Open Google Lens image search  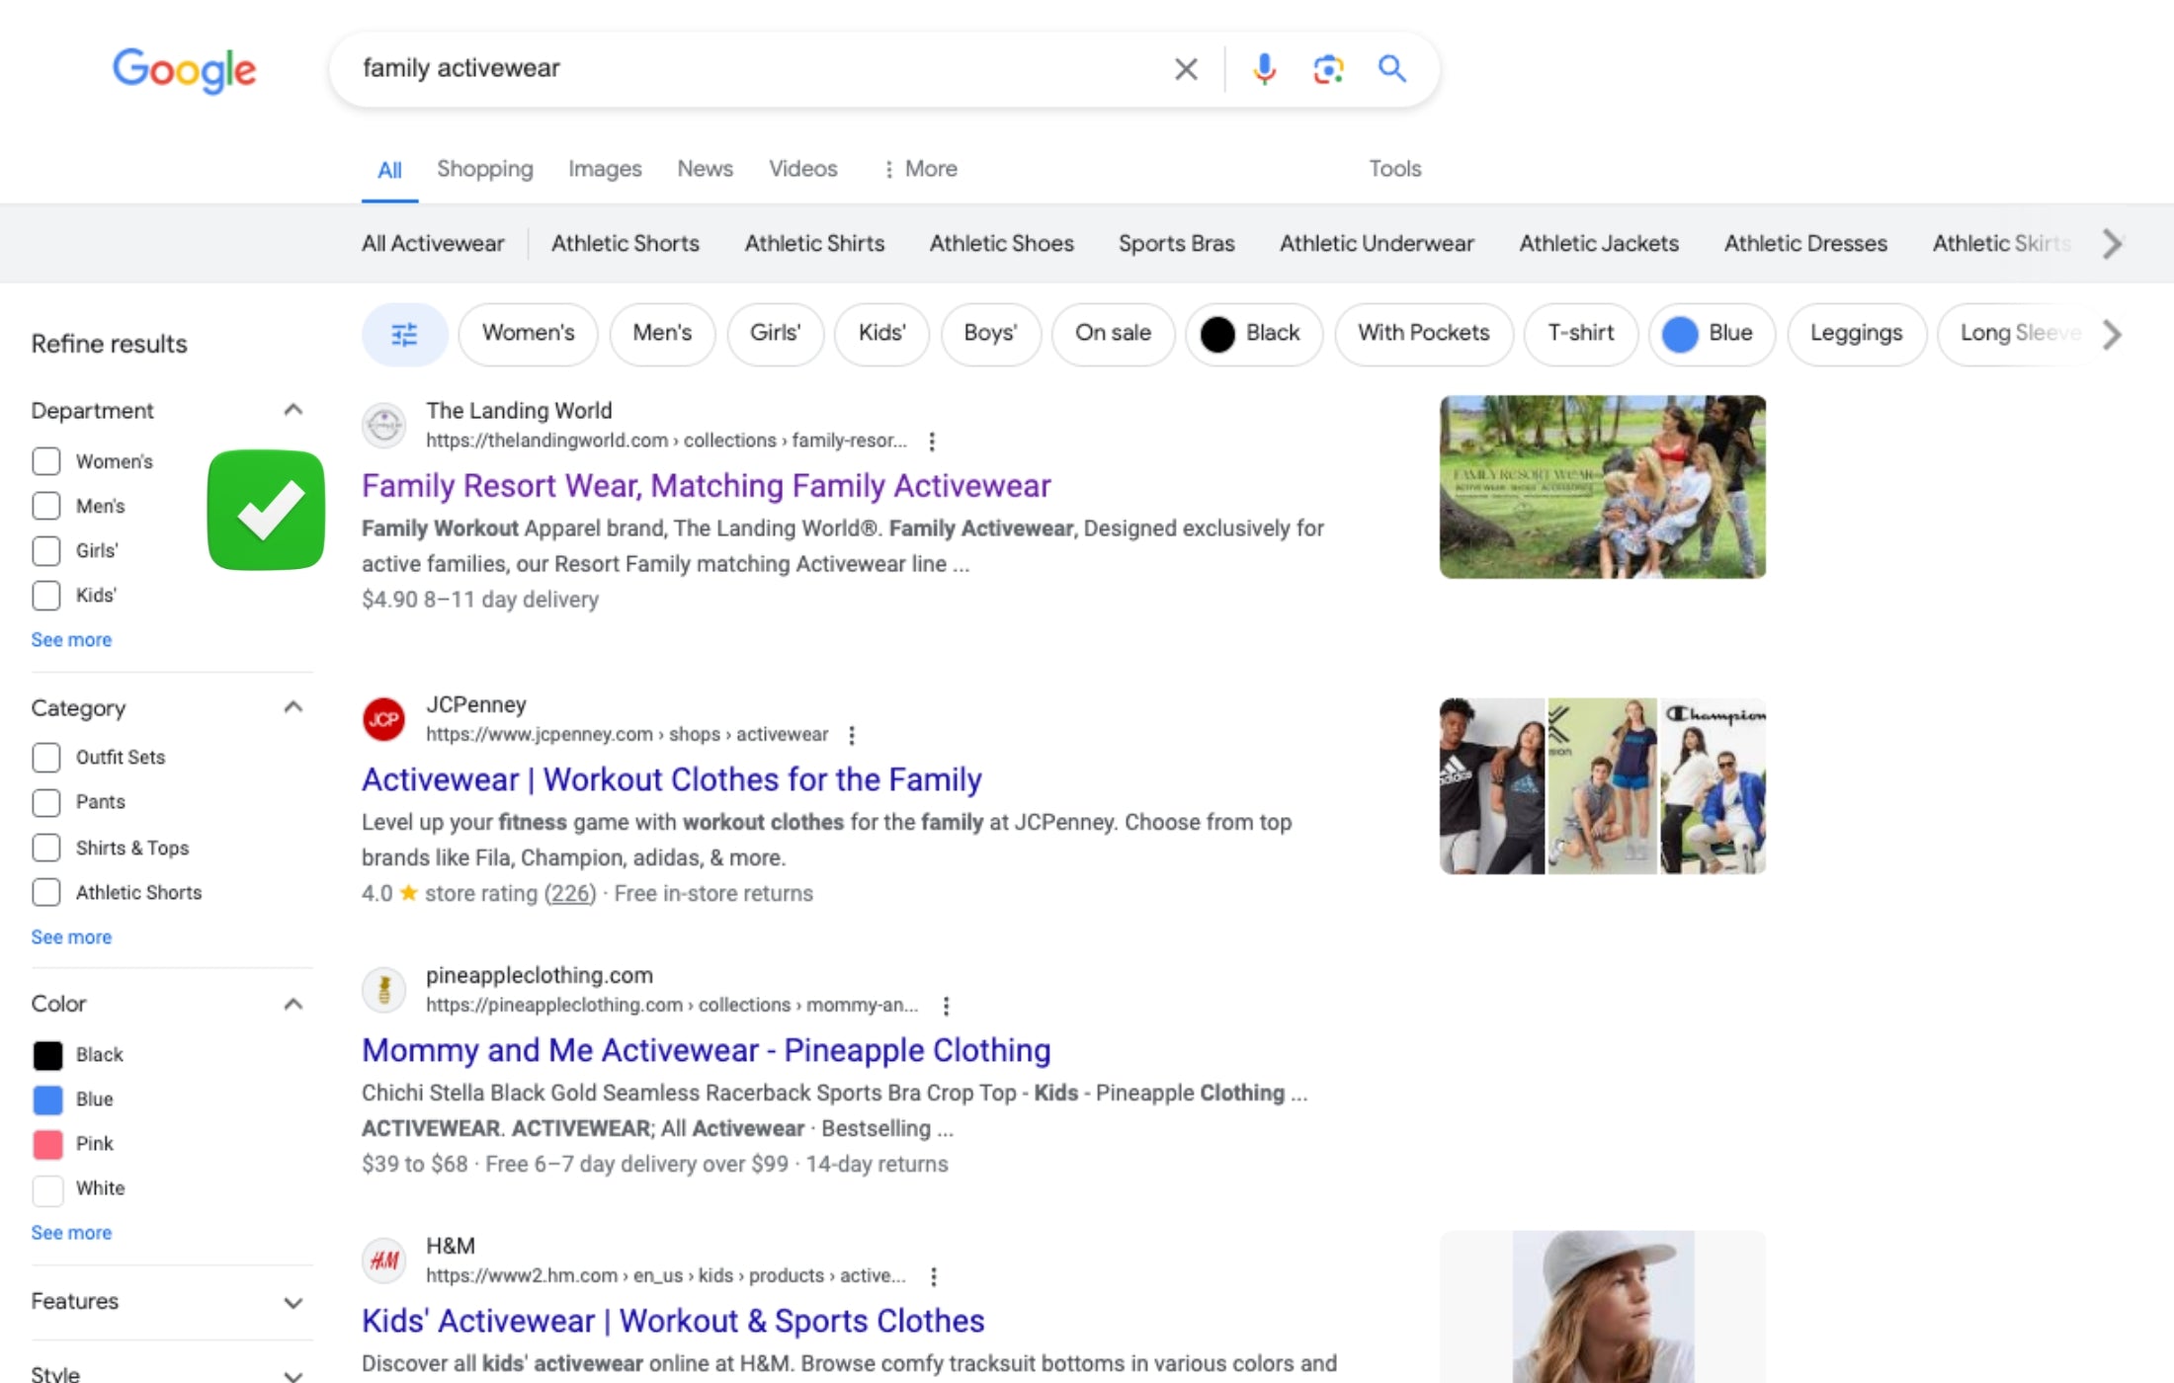(x=1328, y=68)
